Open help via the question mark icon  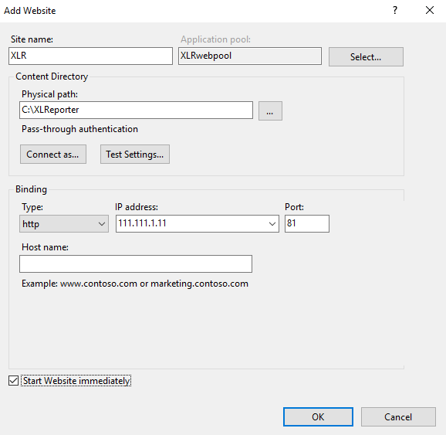(395, 11)
